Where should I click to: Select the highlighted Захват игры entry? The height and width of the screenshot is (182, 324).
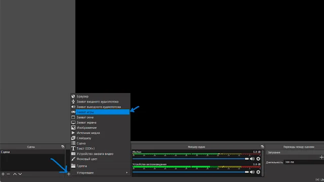(100, 112)
